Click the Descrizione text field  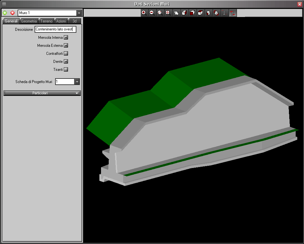coord(55,29)
